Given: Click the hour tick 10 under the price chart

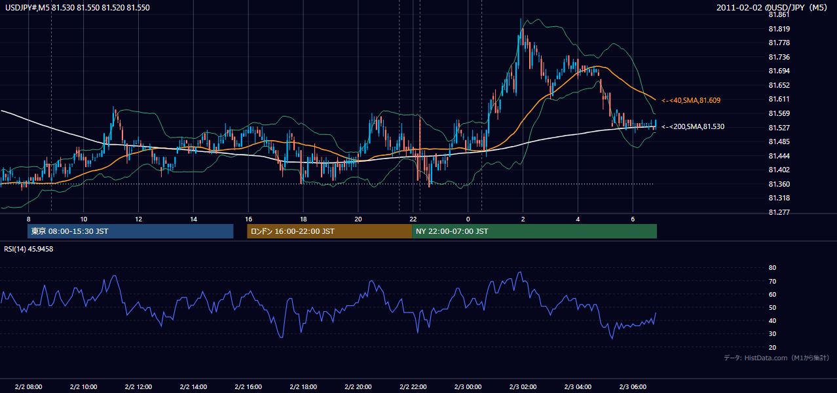Looking at the screenshot, I should pos(83,219).
